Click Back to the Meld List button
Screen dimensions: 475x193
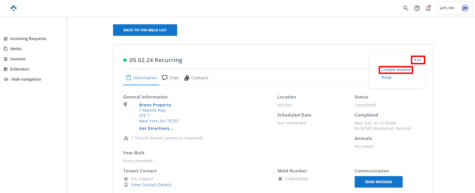(145, 30)
